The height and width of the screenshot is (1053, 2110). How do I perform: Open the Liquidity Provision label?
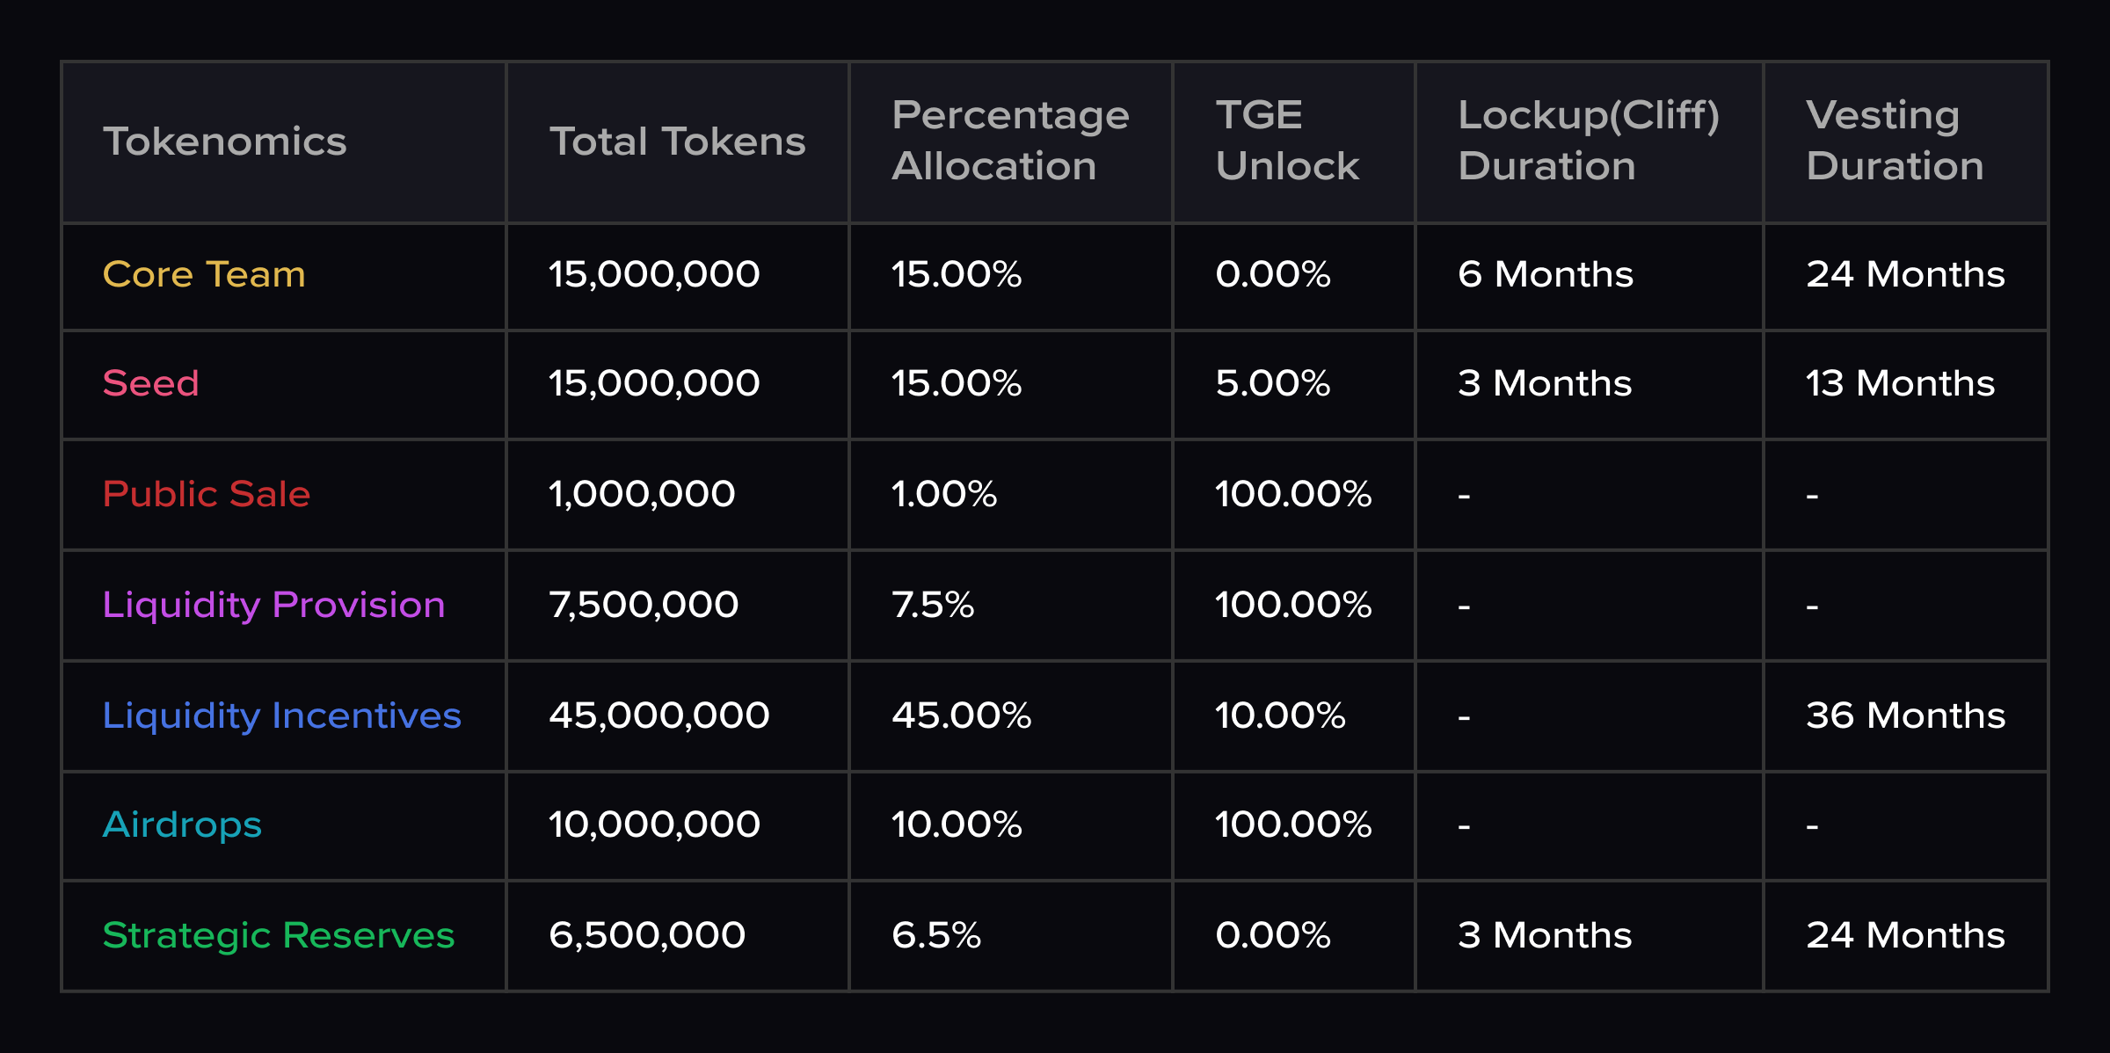tap(273, 605)
